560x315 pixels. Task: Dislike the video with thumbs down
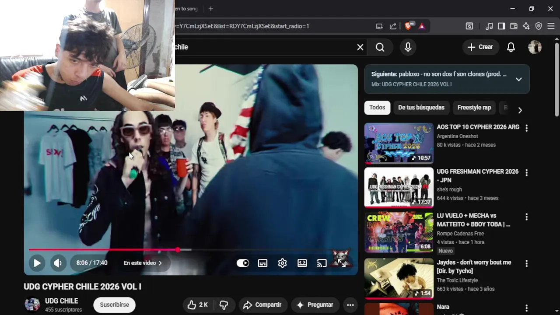coord(224,305)
